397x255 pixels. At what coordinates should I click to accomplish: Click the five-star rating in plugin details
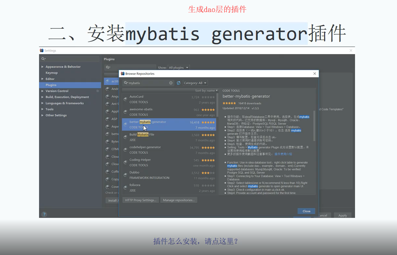[x=229, y=103]
